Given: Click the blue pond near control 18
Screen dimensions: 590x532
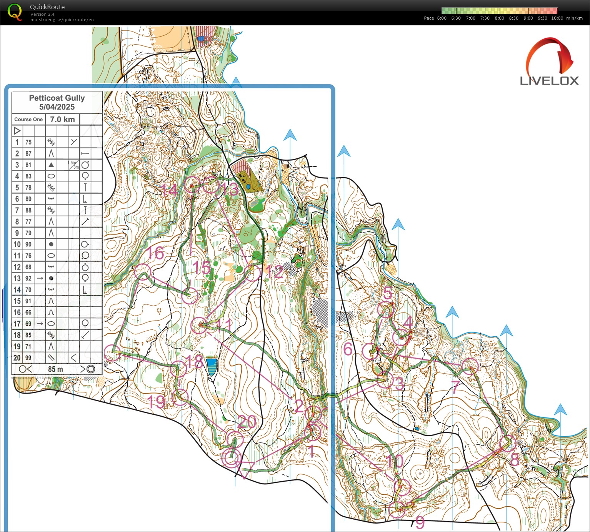Looking at the screenshot, I should (x=212, y=366).
